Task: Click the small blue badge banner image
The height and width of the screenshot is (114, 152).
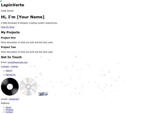Action: (x=43, y=94)
